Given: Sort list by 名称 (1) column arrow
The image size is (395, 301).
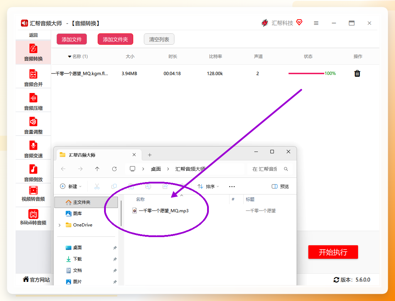Looking at the screenshot, I should click(x=70, y=57).
